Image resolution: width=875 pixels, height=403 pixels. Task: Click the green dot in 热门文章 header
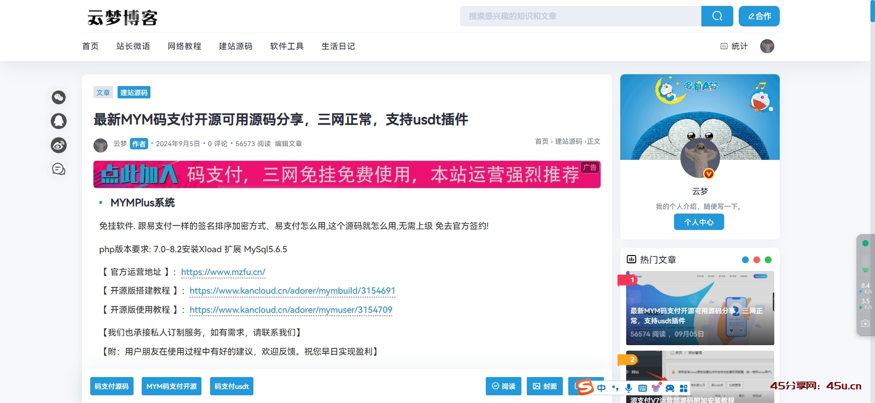click(768, 260)
